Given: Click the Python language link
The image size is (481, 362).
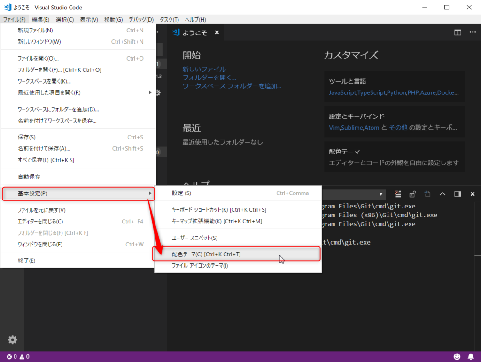Looking at the screenshot, I should [x=396, y=92].
